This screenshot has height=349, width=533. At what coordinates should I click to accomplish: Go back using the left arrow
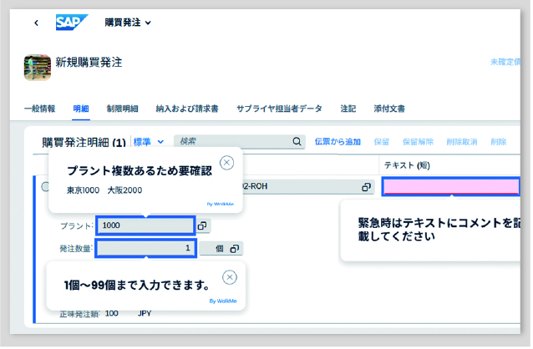[37, 23]
